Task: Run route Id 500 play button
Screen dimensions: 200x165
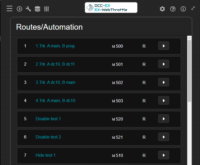Action: 163,46
